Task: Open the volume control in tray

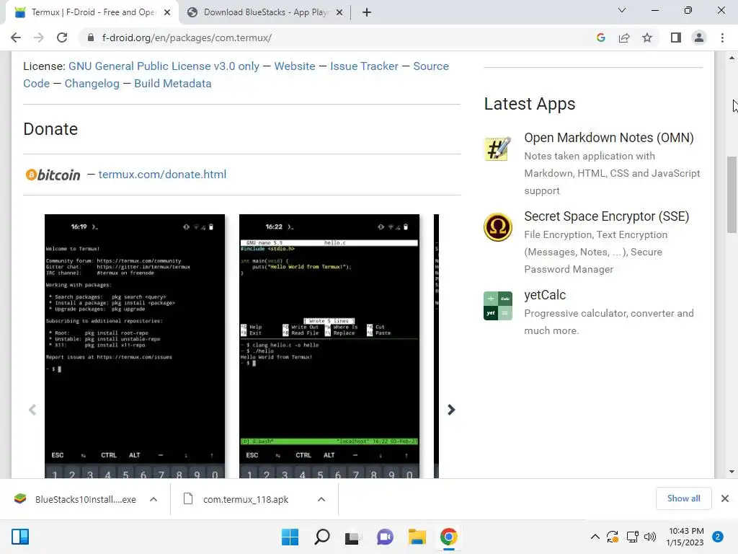Action: (650, 537)
